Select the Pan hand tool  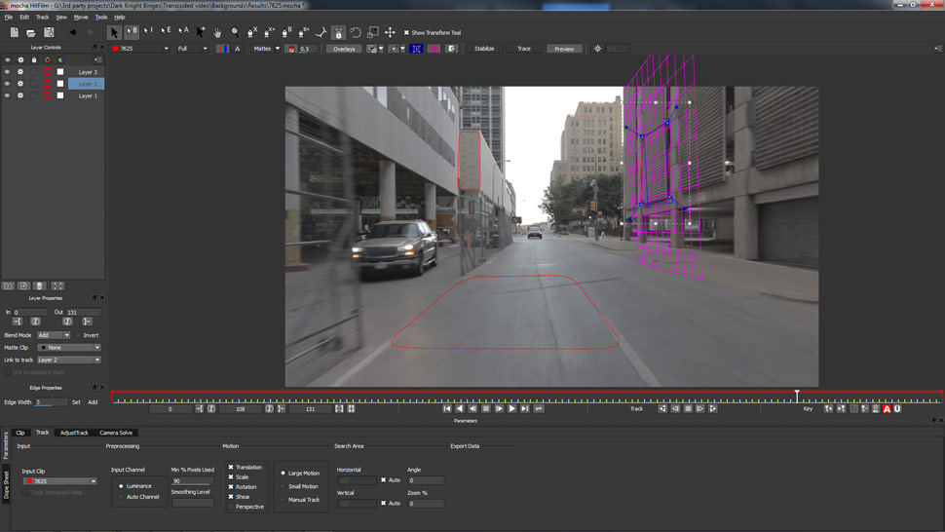(217, 32)
